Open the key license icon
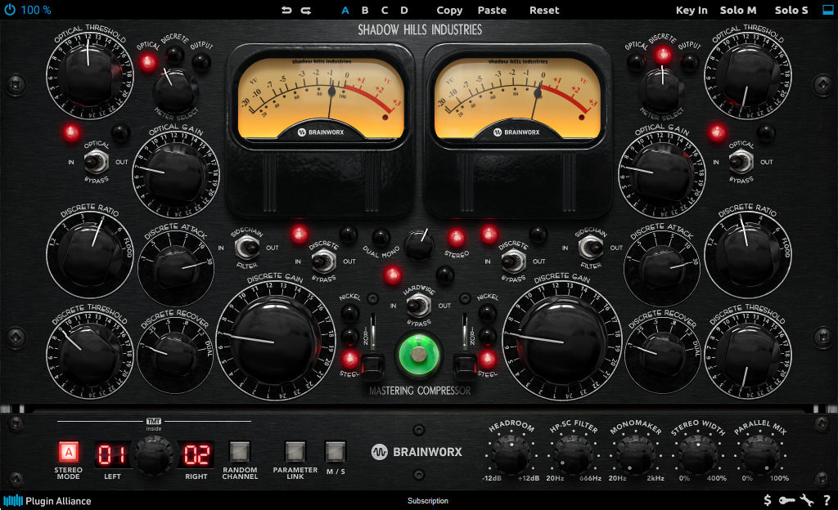Image resolution: width=838 pixels, height=510 pixels. coord(786,500)
